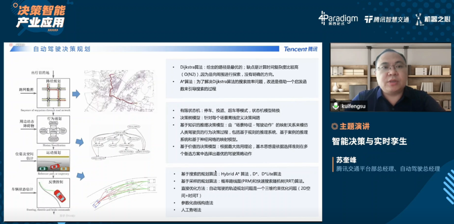
Task: Click the kuifengsu name label
Action: [354, 106]
